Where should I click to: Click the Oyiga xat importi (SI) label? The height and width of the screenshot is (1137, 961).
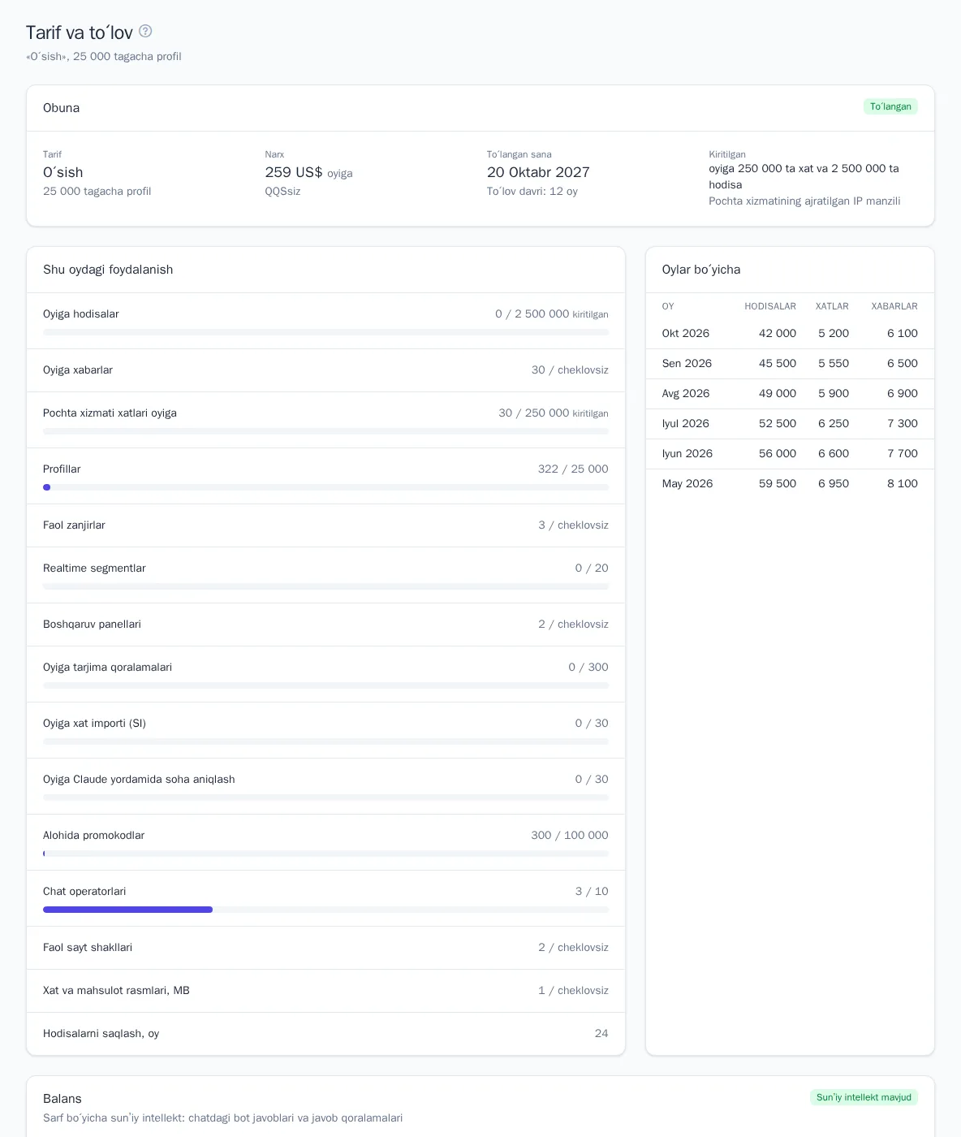click(x=94, y=723)
